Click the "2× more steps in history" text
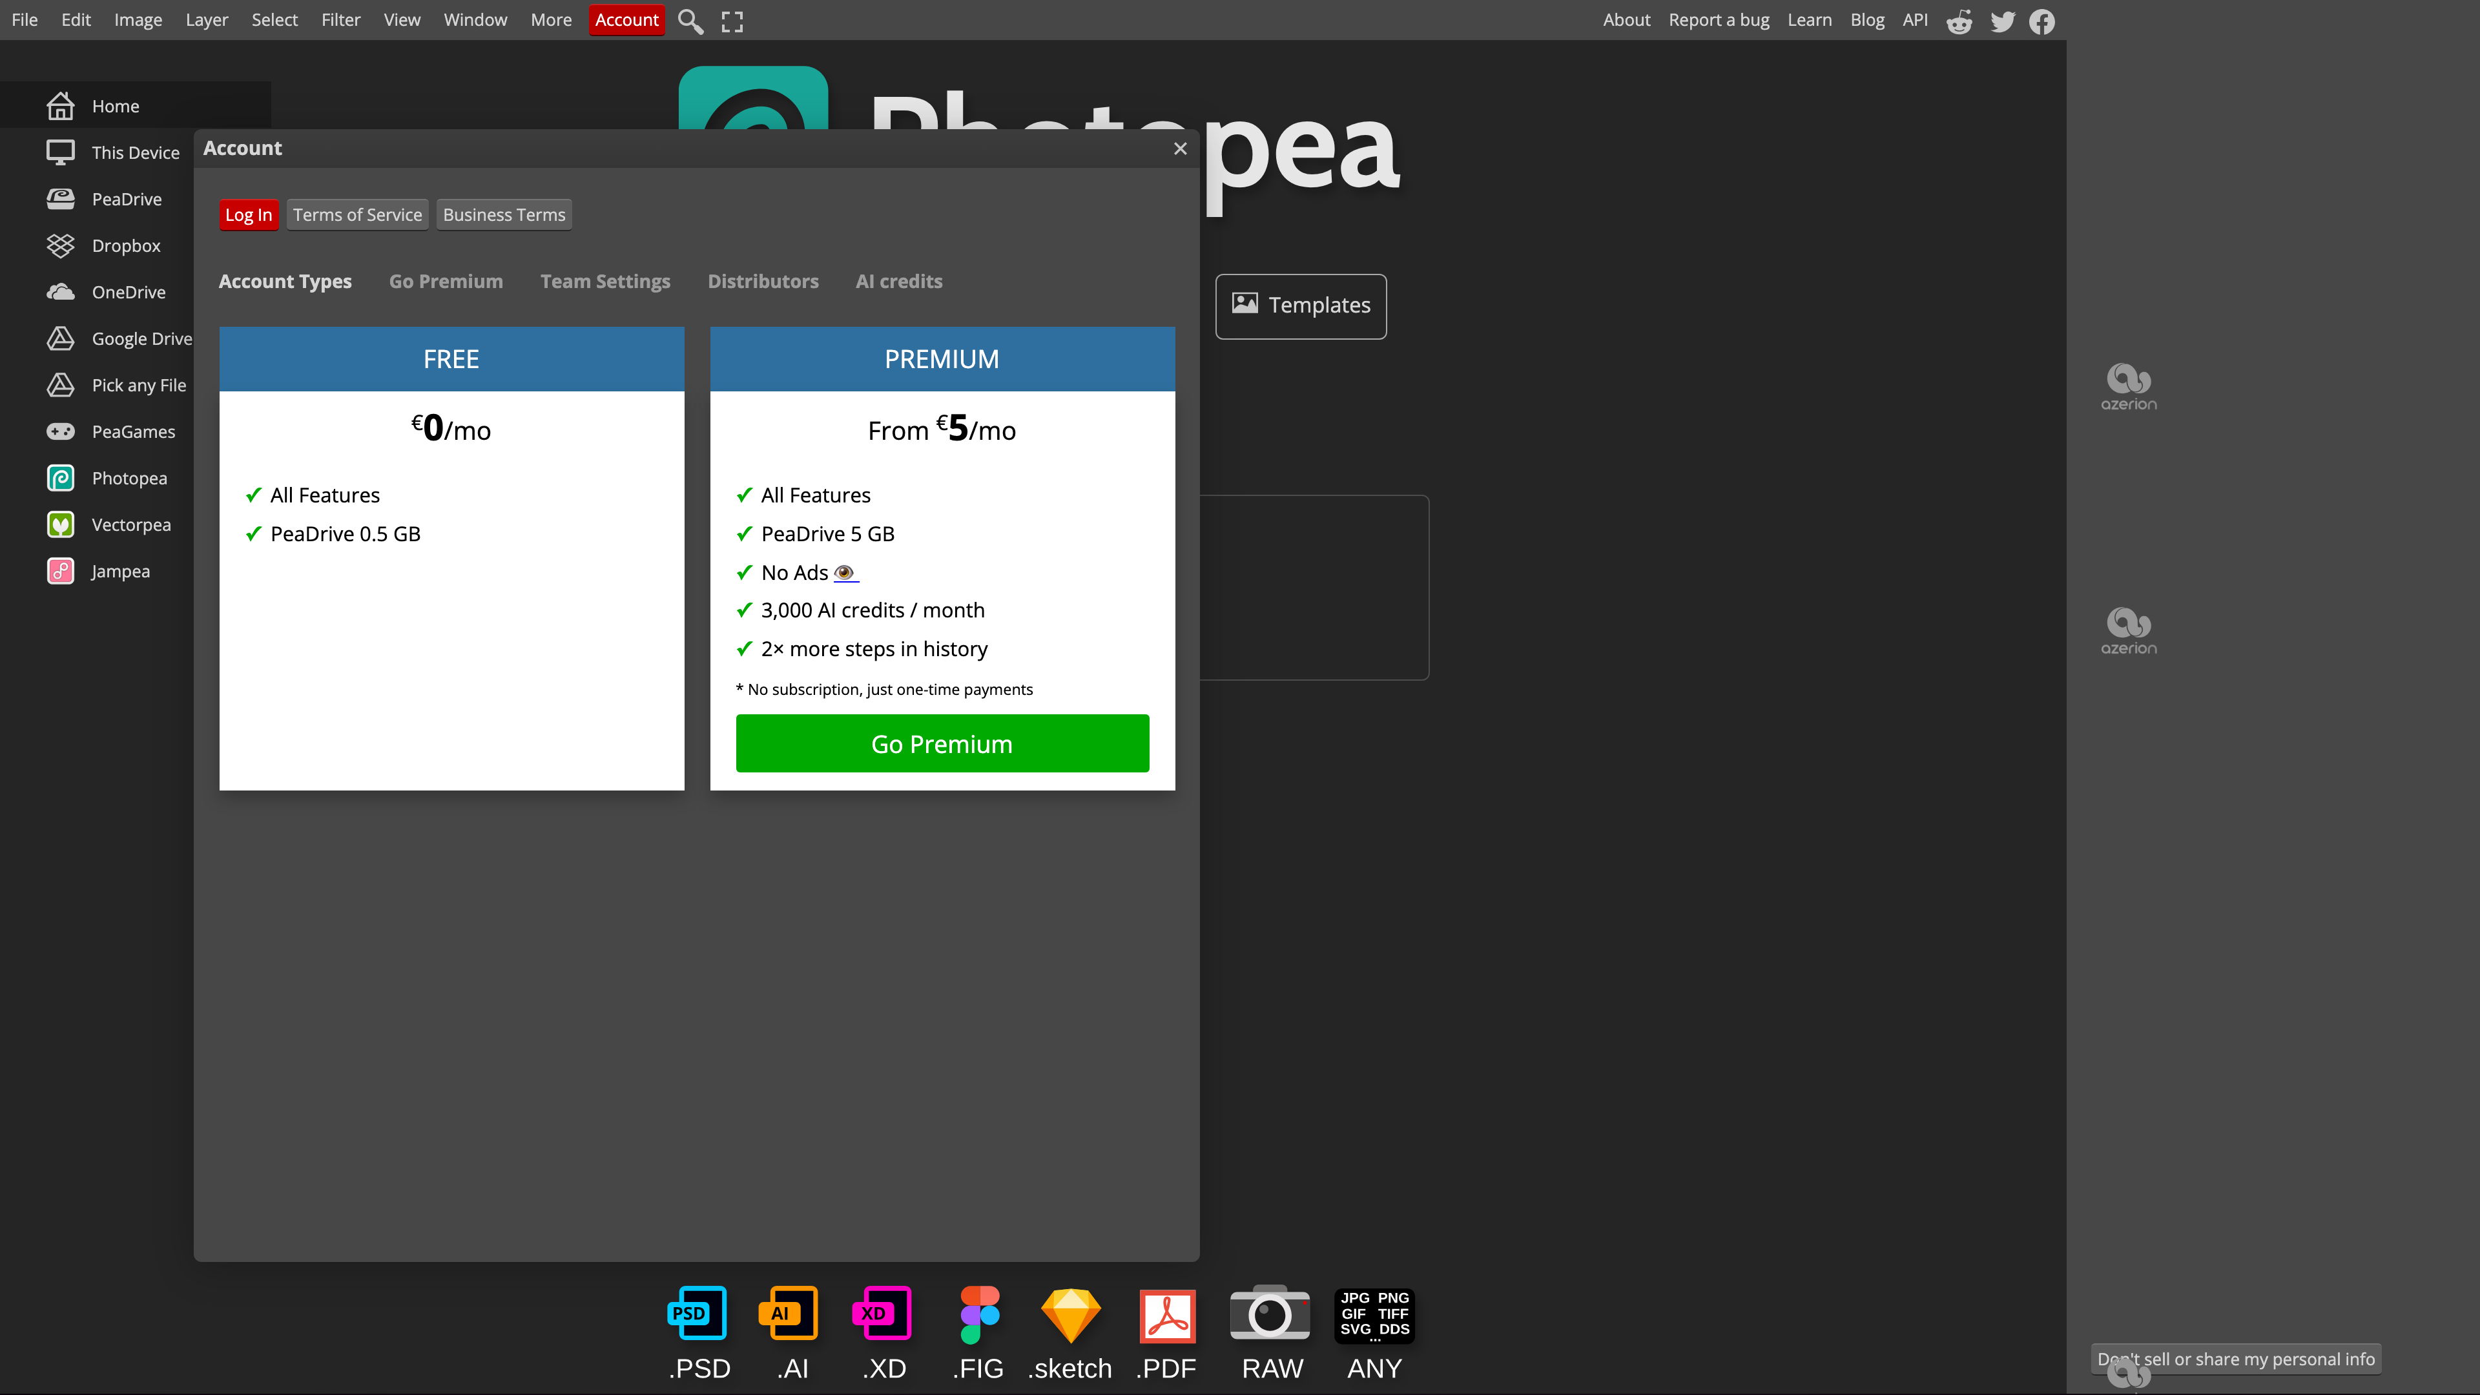Viewport: 2480px width, 1395px height. (874, 650)
